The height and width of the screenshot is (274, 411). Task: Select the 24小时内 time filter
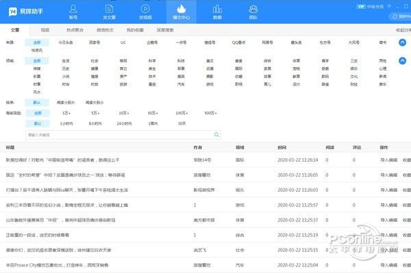pyautogui.click(x=124, y=123)
